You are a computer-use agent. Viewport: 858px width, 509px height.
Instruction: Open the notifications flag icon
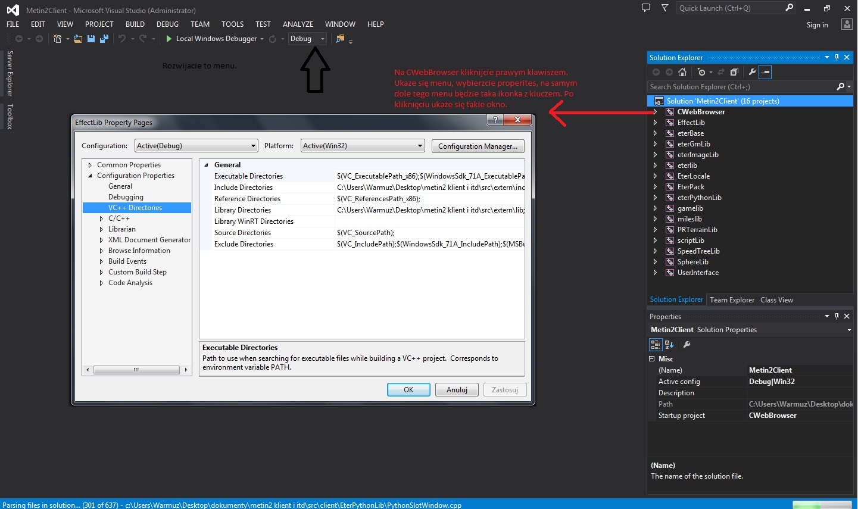point(665,8)
